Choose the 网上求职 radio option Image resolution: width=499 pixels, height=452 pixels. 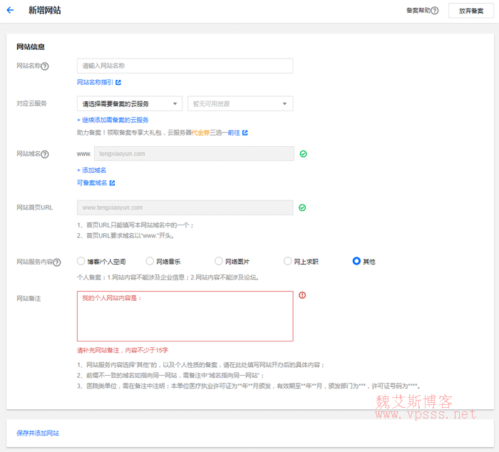[288, 262]
